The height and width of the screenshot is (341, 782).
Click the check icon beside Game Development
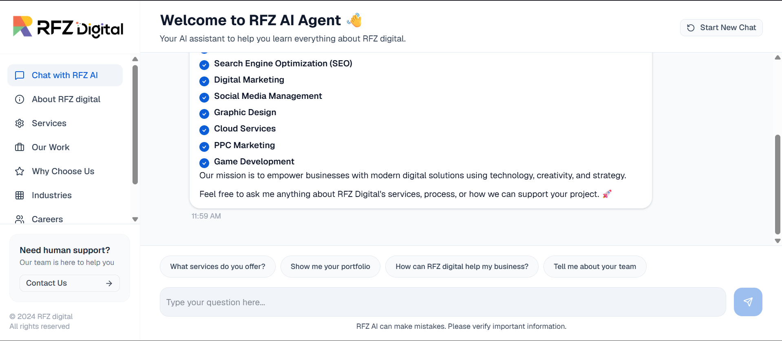click(204, 163)
